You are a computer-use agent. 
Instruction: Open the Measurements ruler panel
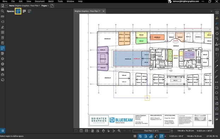[x=2, y=16]
